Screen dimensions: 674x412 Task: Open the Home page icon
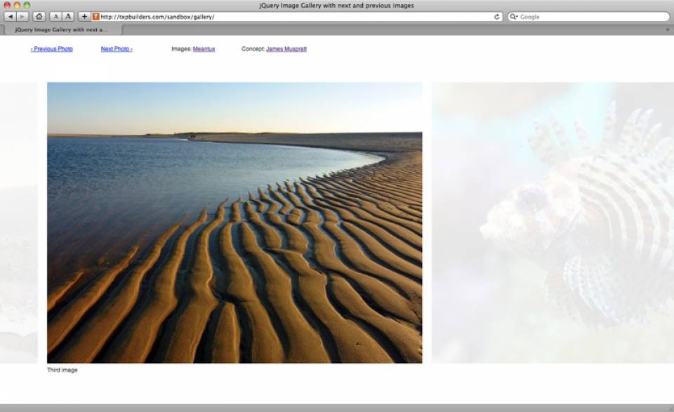click(x=39, y=15)
